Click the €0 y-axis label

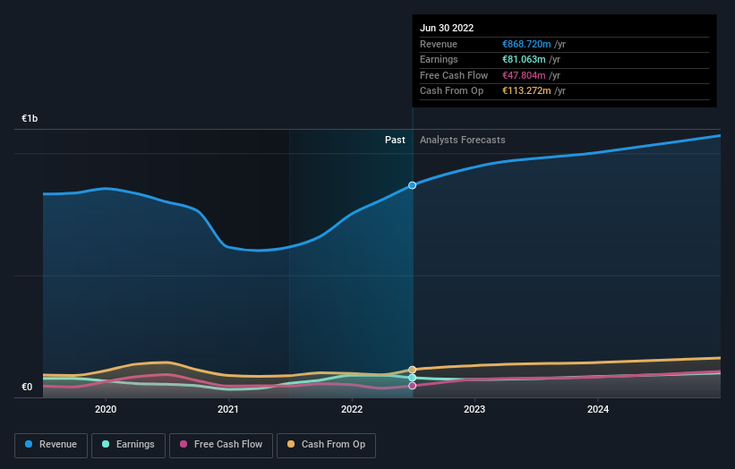coord(27,387)
